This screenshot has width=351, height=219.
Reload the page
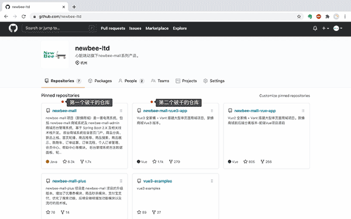click(x=23, y=16)
